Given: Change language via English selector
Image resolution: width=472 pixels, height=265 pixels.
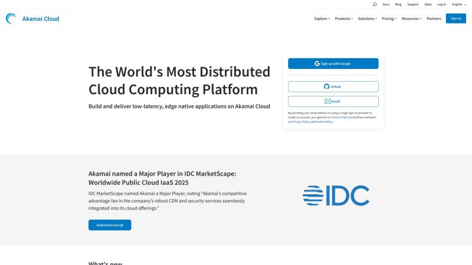Looking at the screenshot, I should (458, 4).
